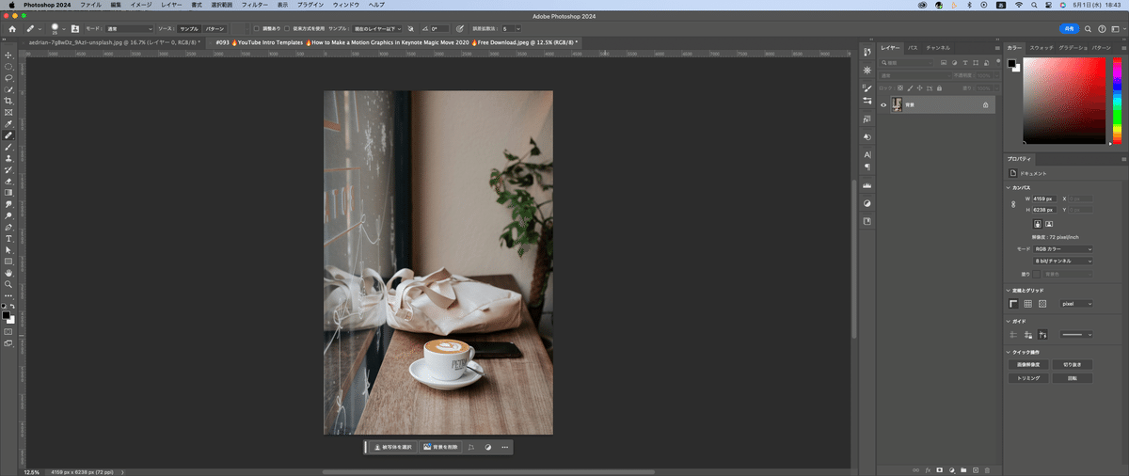Collapse the クイック操作 section
Image resolution: width=1129 pixels, height=476 pixels.
(x=1009, y=352)
